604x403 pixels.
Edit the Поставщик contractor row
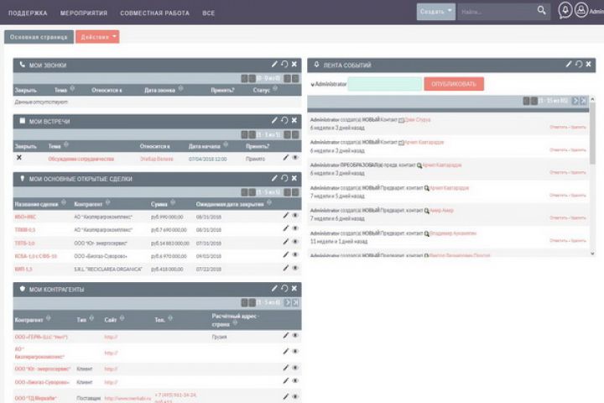pos(285,397)
